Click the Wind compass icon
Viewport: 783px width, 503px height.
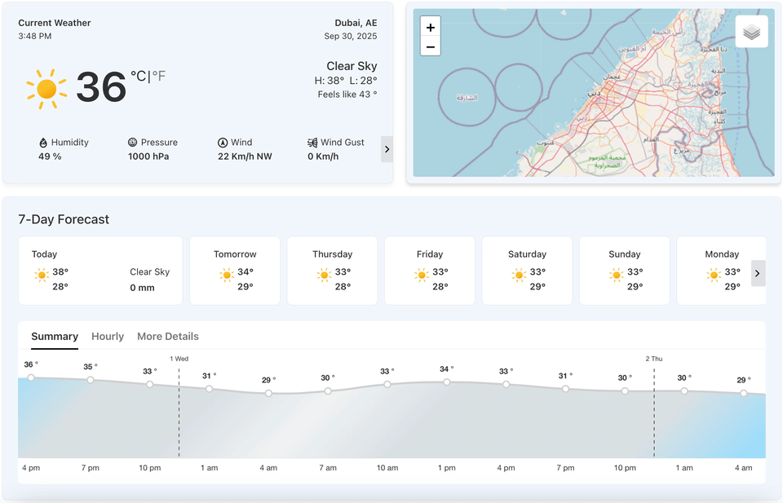click(223, 143)
